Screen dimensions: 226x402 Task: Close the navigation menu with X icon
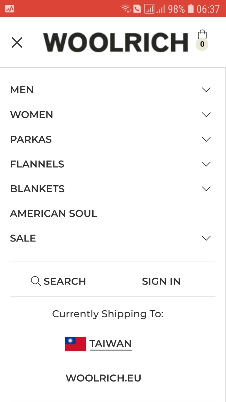pyautogui.click(x=17, y=42)
